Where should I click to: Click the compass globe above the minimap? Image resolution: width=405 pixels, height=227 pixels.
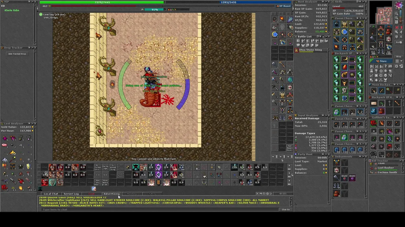(x=399, y=5)
